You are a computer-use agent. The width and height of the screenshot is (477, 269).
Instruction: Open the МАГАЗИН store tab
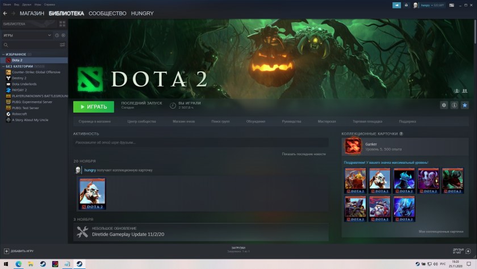(32, 14)
